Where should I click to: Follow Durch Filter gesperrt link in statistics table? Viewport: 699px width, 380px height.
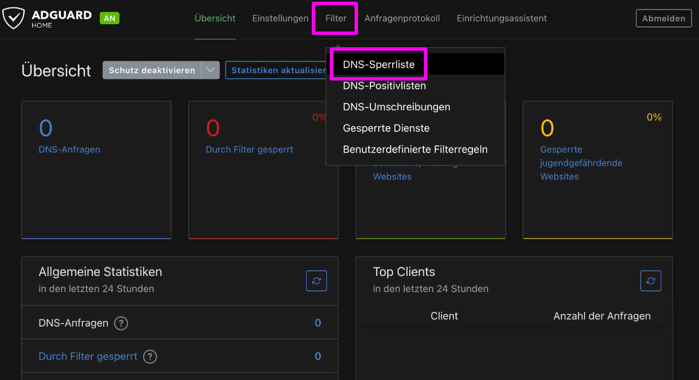pos(88,356)
